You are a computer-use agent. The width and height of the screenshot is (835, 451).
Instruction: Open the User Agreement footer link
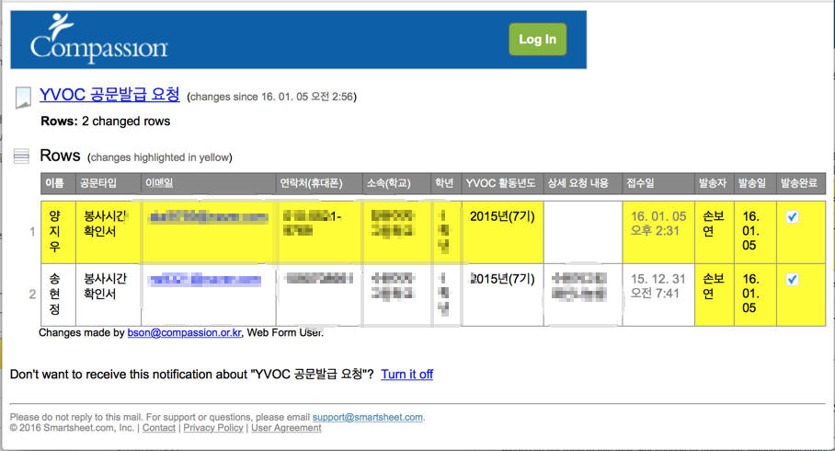(x=286, y=428)
